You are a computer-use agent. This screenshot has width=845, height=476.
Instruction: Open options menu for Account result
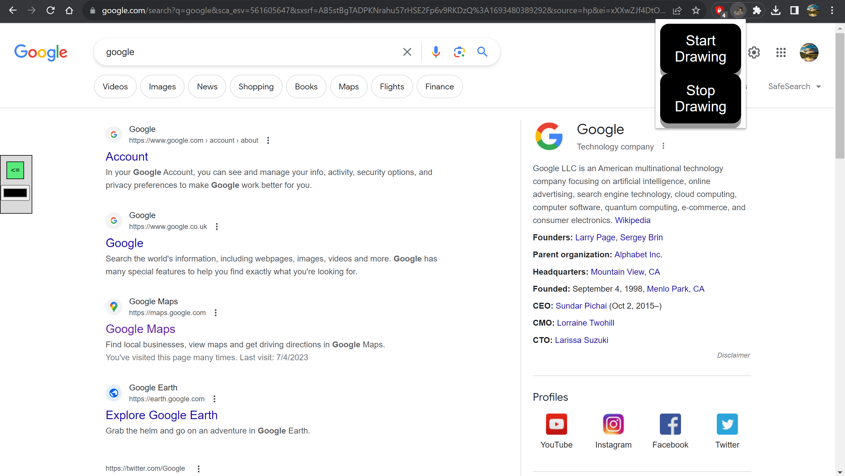268,140
